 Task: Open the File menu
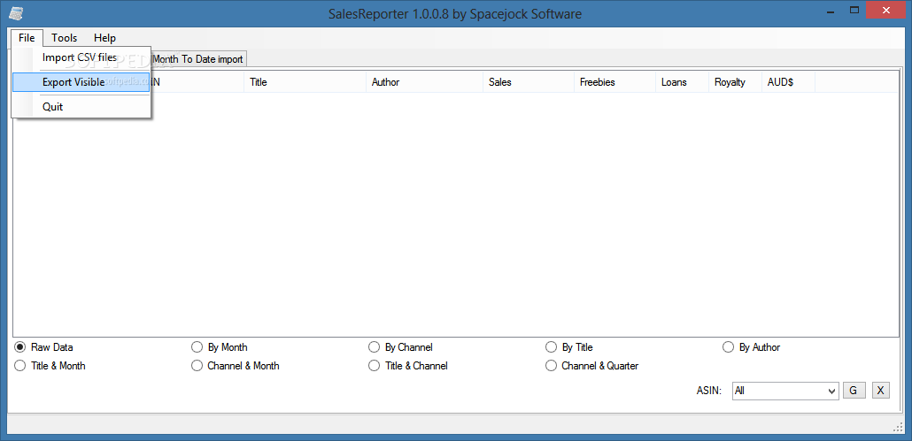coord(27,38)
